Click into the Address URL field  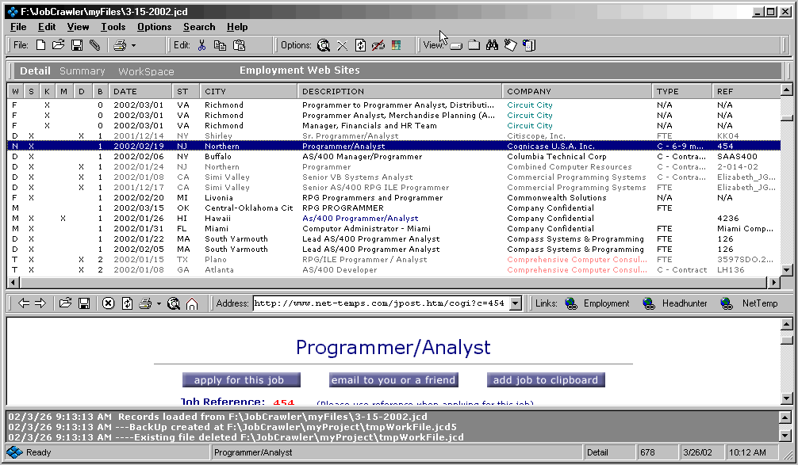pyautogui.click(x=382, y=303)
